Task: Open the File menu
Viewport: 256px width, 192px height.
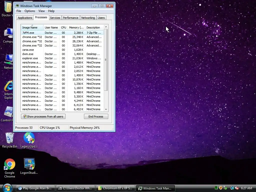Action: click(x=19, y=11)
